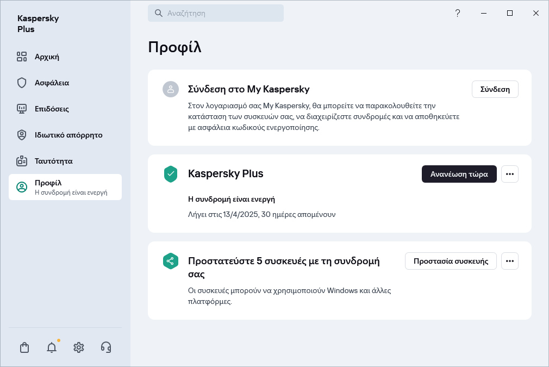The width and height of the screenshot is (549, 367).
Task: Expand more options for device protection card
Action: point(509,261)
